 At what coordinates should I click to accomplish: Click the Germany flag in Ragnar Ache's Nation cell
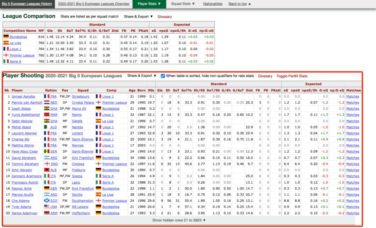click(47, 188)
